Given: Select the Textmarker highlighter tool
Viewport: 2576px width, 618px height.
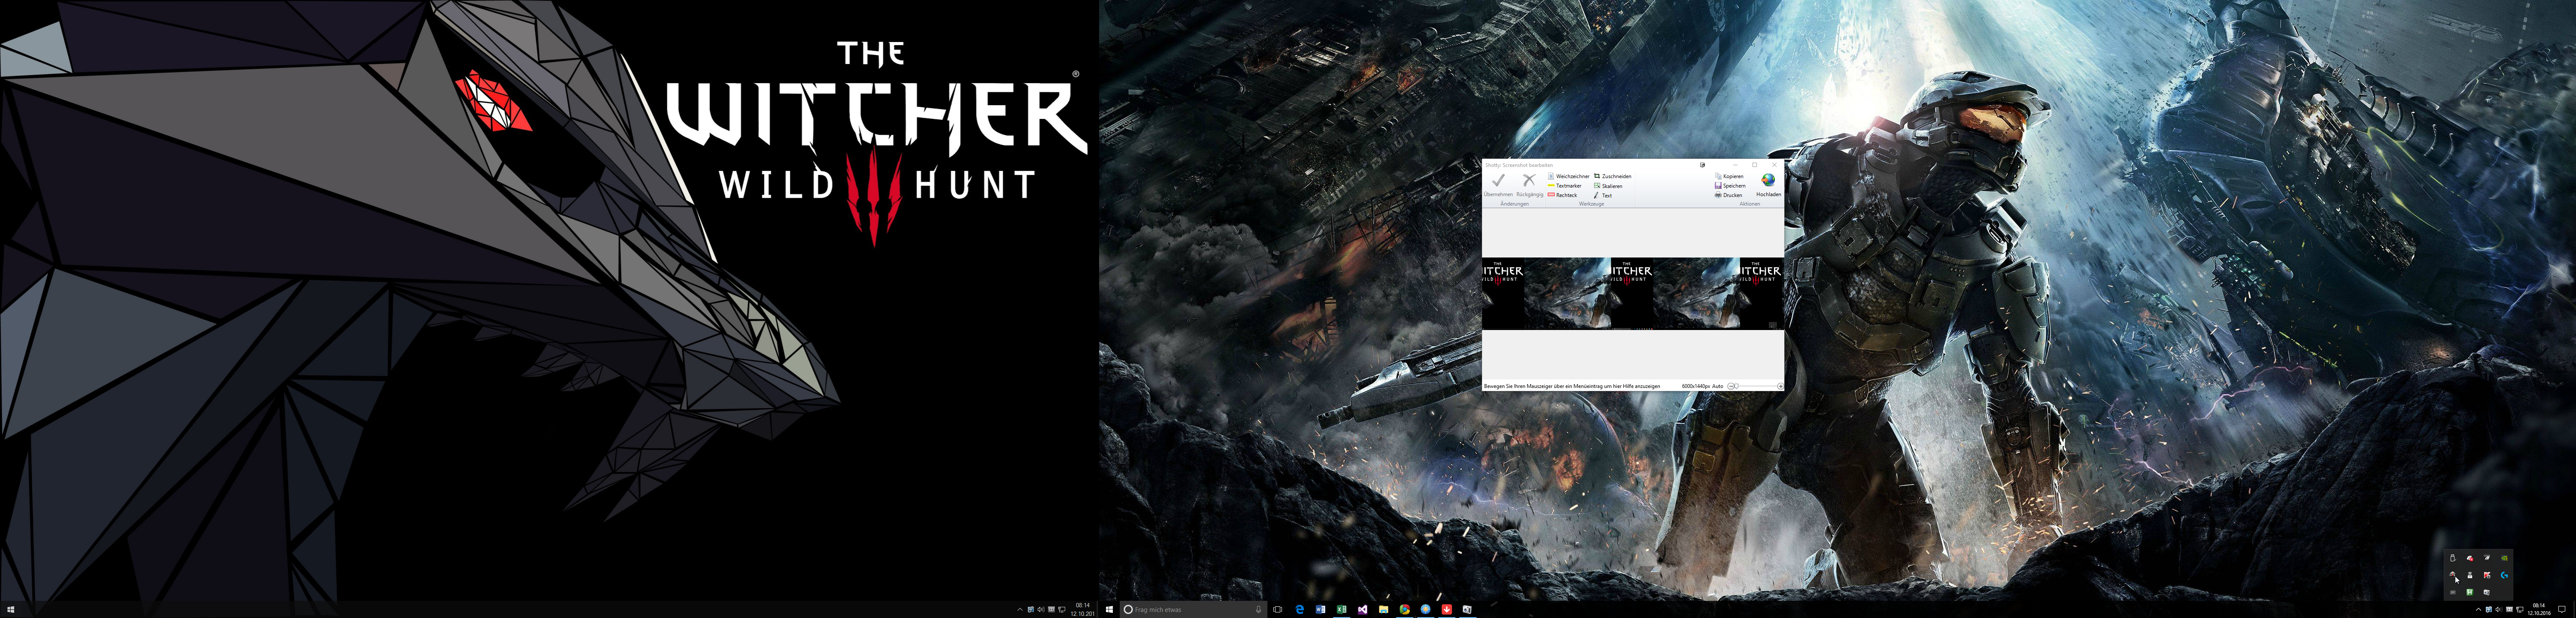Looking at the screenshot, I should (x=1565, y=186).
